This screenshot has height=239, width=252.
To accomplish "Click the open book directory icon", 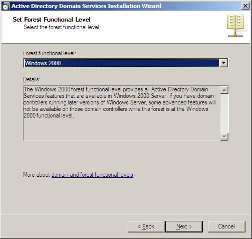I will 235,26.
